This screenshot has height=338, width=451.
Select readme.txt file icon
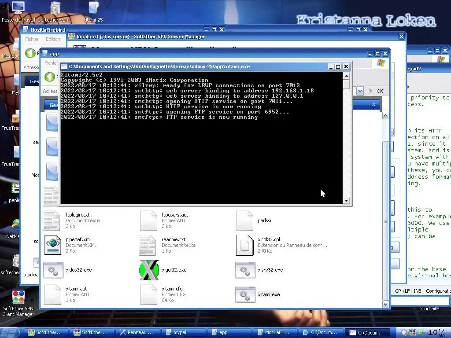coord(148,245)
